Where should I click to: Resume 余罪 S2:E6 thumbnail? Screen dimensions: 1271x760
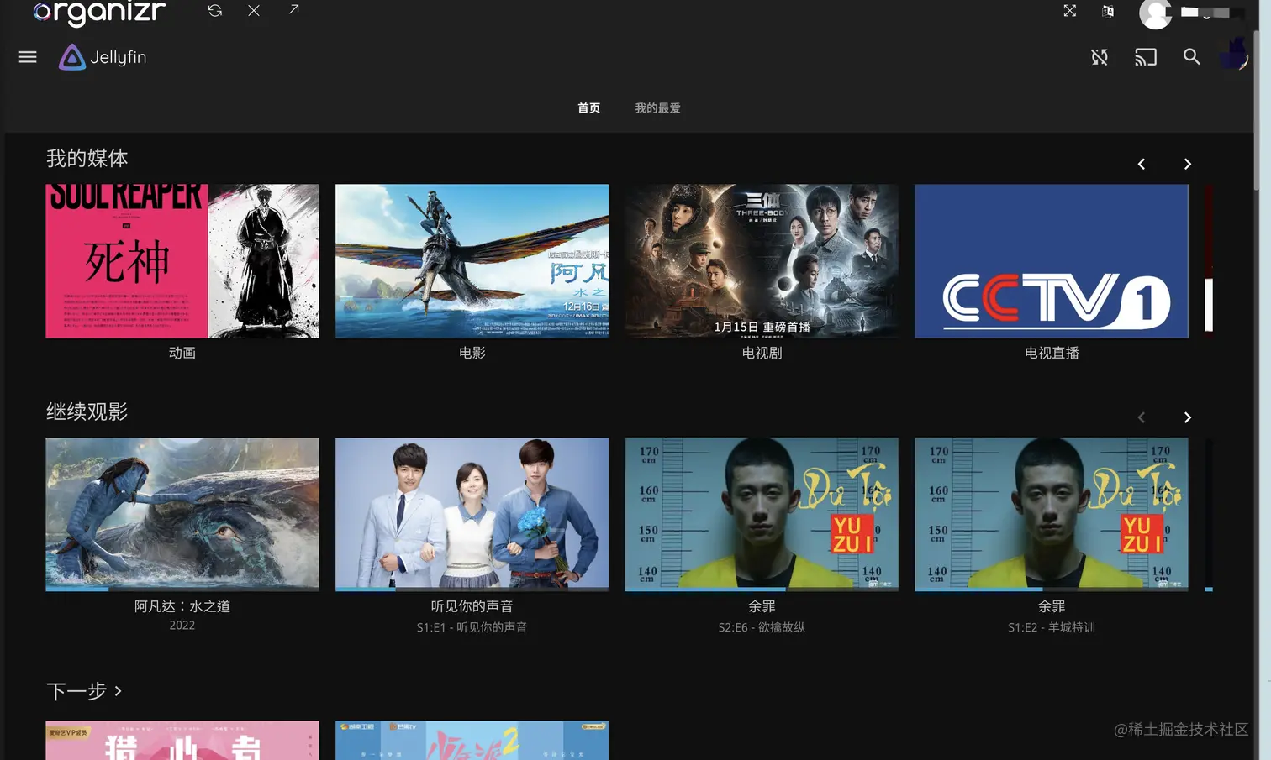coord(762,514)
